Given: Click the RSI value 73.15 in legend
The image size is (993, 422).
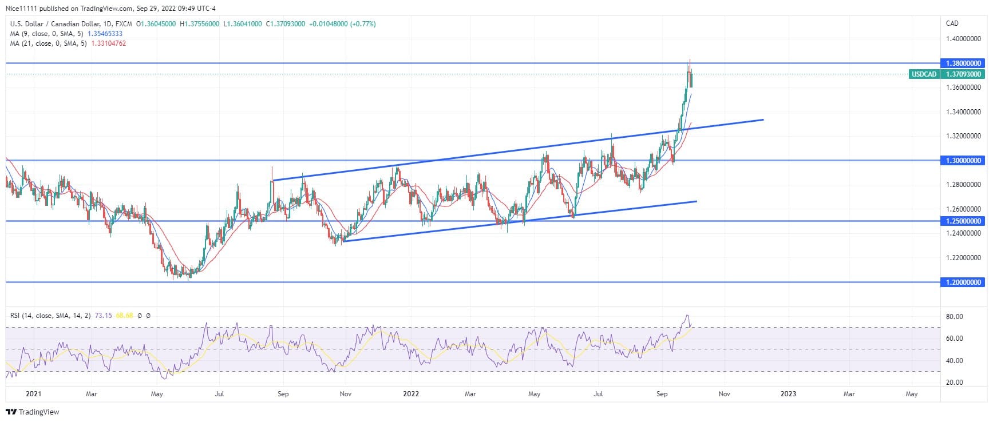Looking at the screenshot, I should (x=104, y=316).
